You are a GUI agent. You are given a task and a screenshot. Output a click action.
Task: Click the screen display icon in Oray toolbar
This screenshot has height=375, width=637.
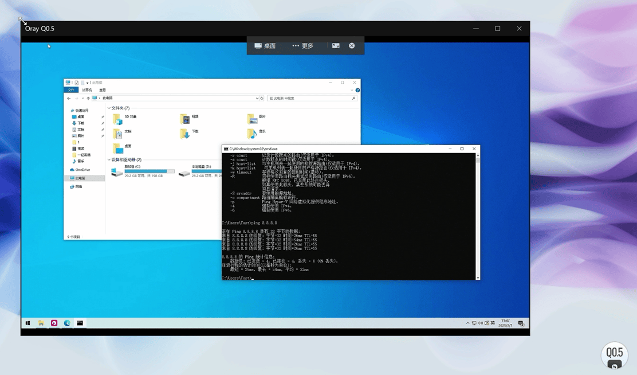pos(336,45)
